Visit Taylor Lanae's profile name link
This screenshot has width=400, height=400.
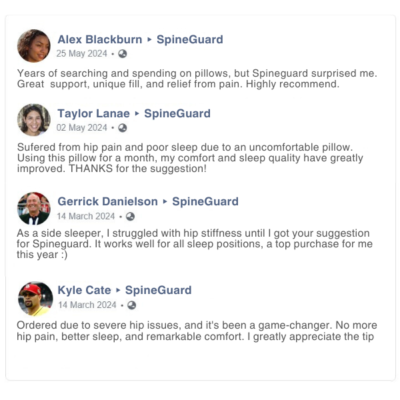point(93,113)
